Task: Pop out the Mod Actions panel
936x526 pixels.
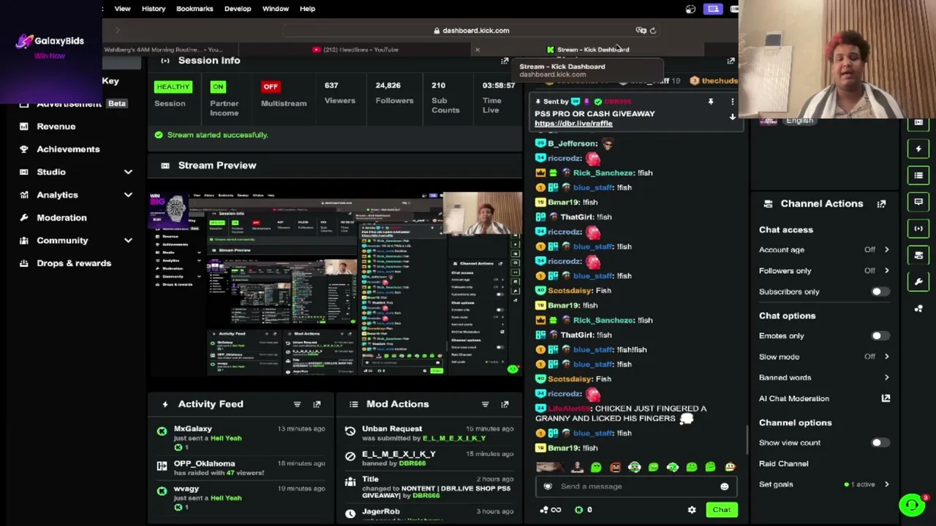Action: 505,404
